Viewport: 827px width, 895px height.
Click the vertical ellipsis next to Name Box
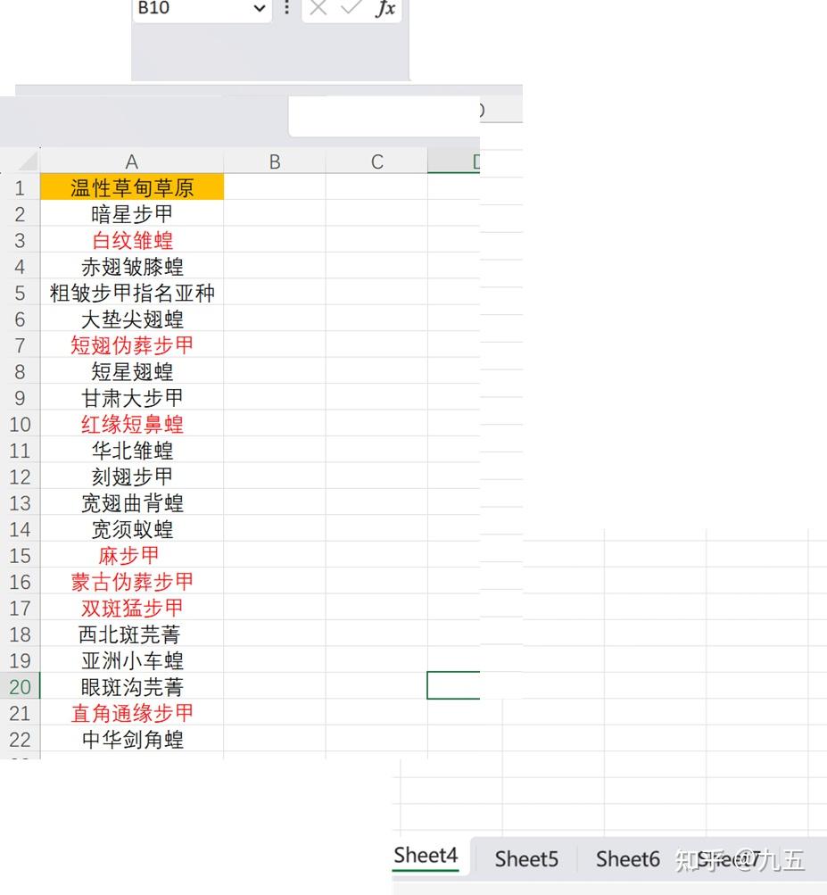tap(286, 8)
